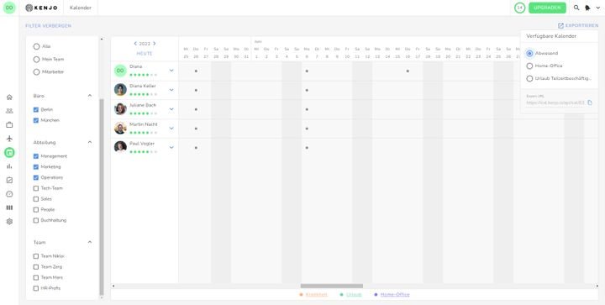Image resolution: width=605 pixels, height=305 pixels.
Task: Go to next year arrow beside 2022
Action: [155, 44]
